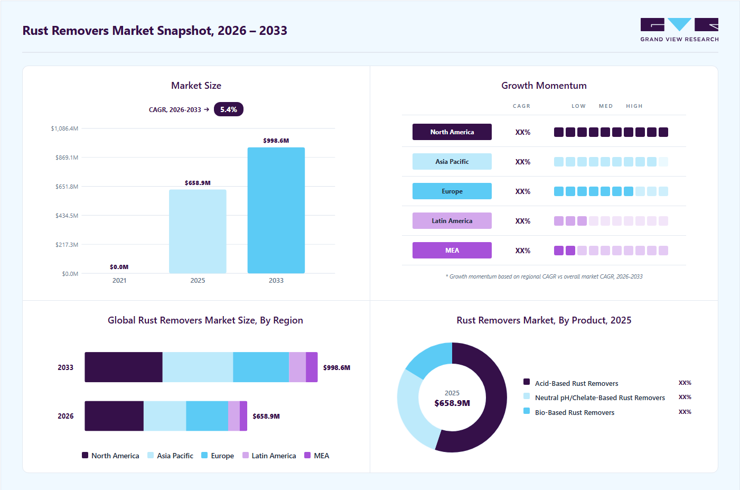
Task: Click the Latin America momentum indicator bar
Action: pyautogui.click(x=611, y=221)
